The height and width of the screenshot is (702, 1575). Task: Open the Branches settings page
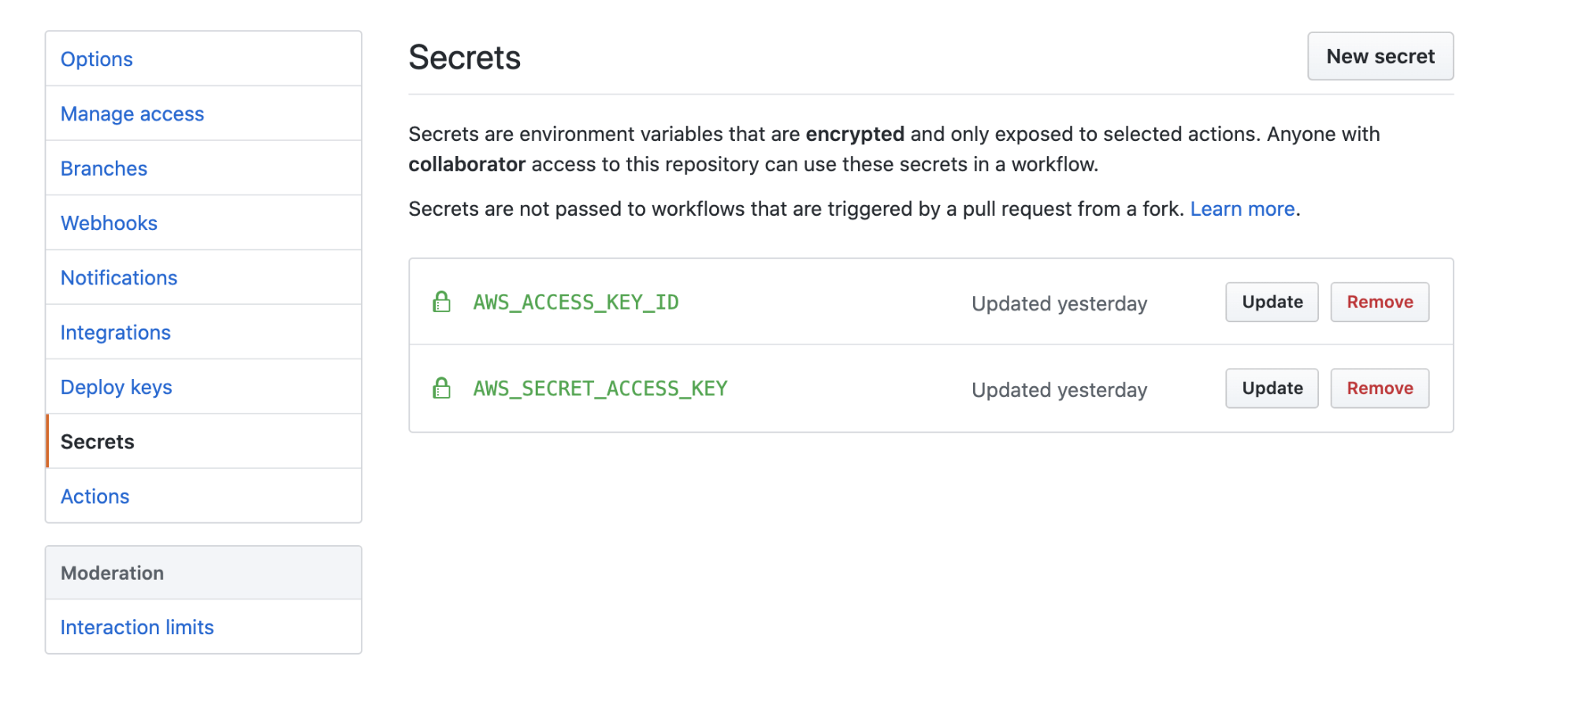coord(103,168)
